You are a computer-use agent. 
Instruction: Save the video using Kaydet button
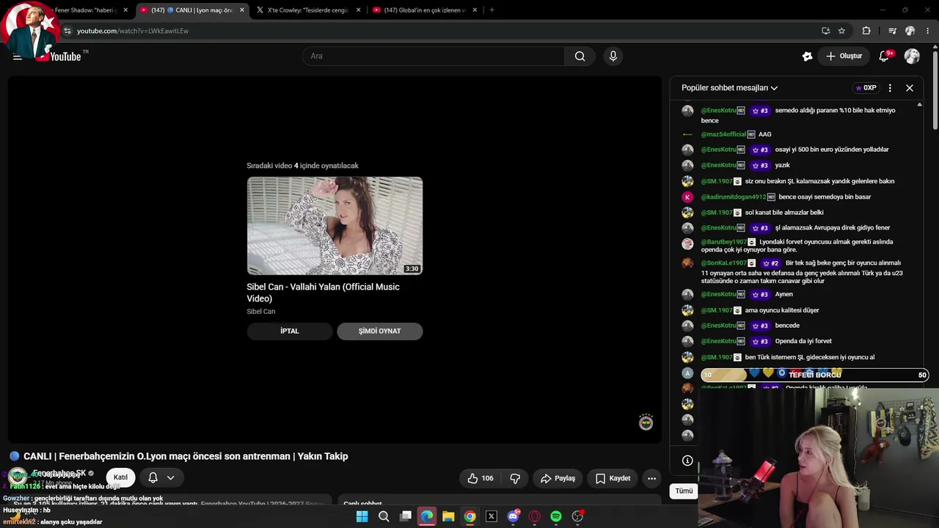coord(613,478)
